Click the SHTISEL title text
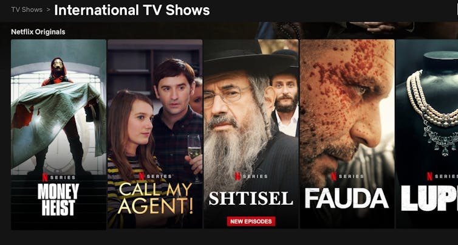This screenshot has height=245, width=458. 251,198
